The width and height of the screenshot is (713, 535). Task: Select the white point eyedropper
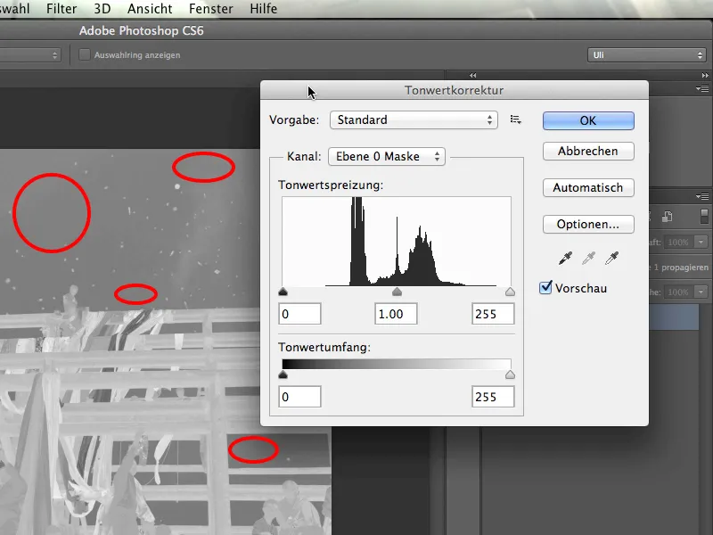point(611,259)
